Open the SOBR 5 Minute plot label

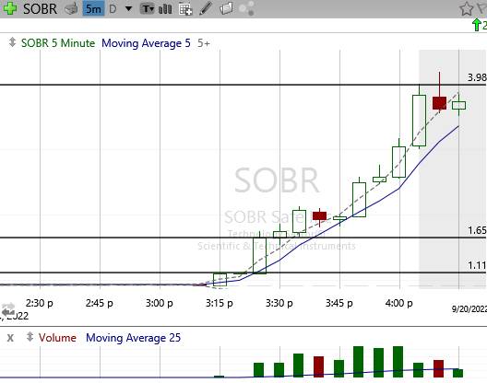pos(58,43)
